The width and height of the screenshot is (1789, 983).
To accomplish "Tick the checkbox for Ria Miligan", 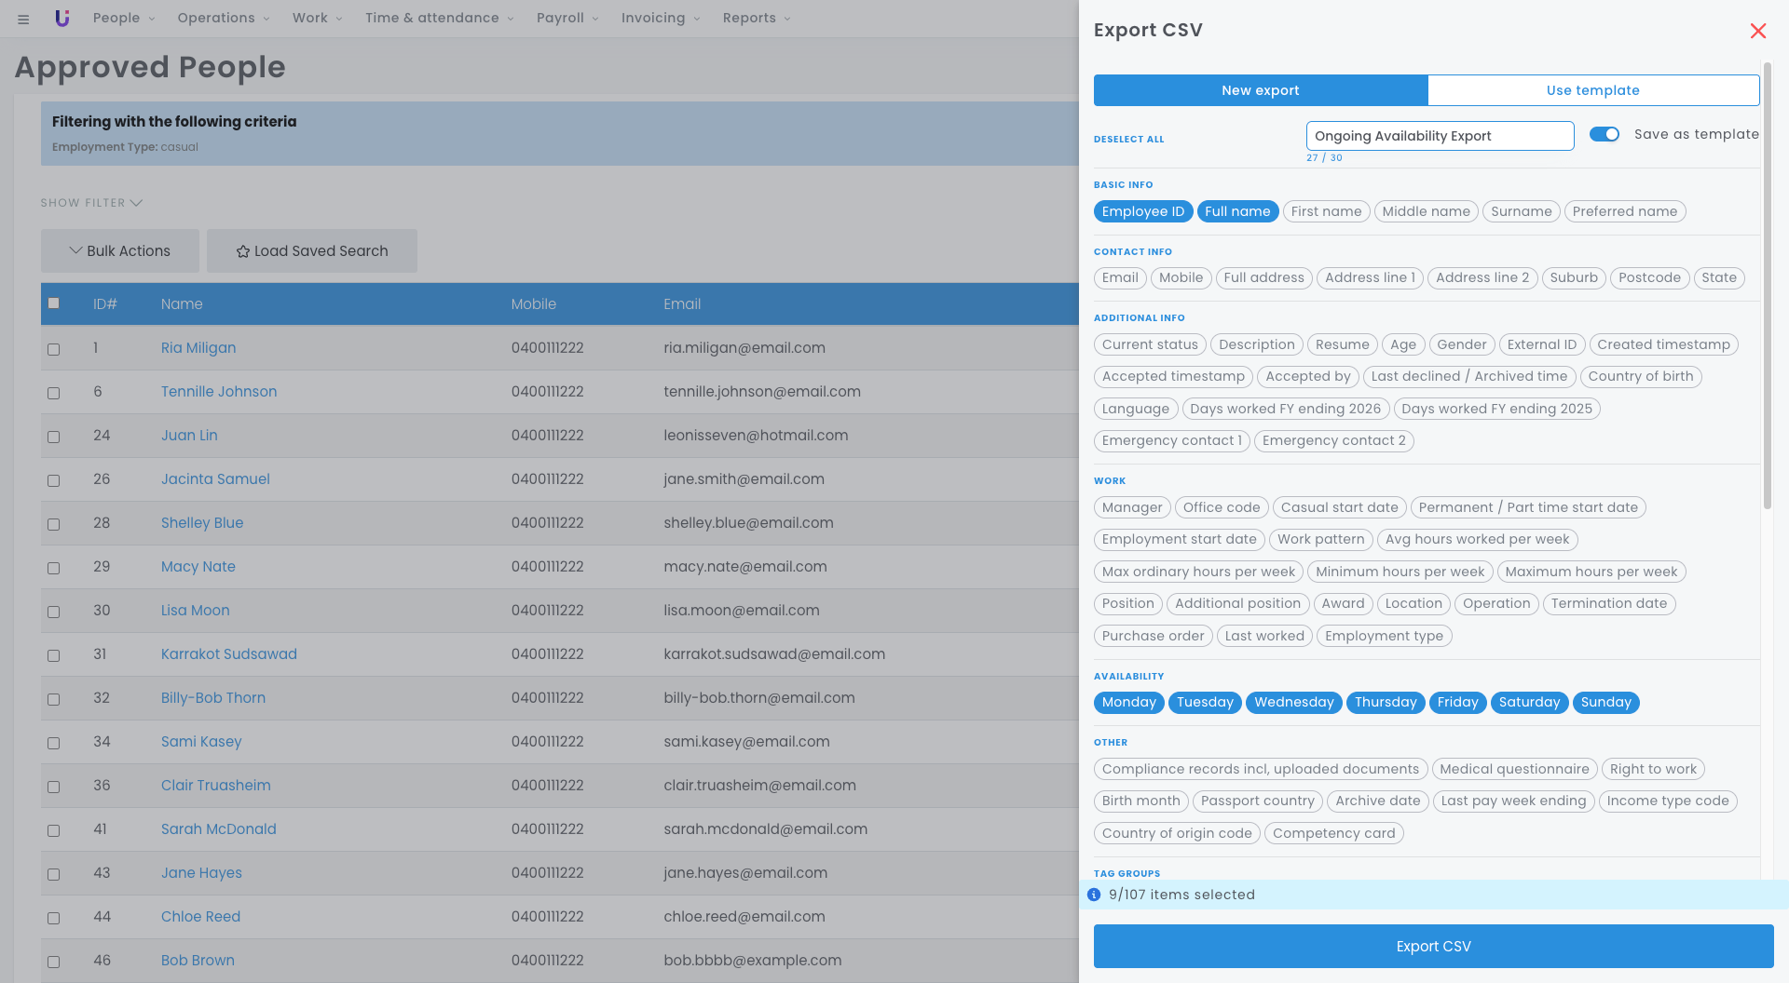I will 54,349.
